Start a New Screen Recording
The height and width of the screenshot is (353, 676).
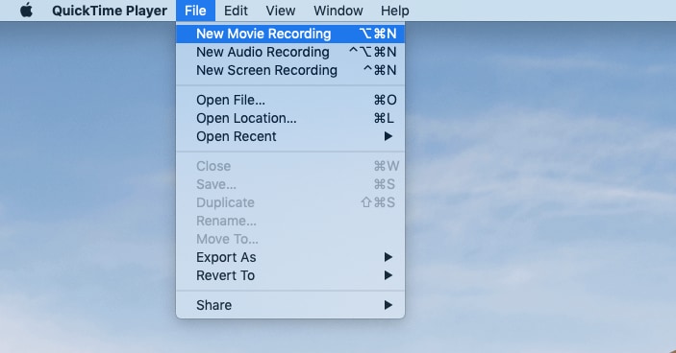[x=290, y=70]
